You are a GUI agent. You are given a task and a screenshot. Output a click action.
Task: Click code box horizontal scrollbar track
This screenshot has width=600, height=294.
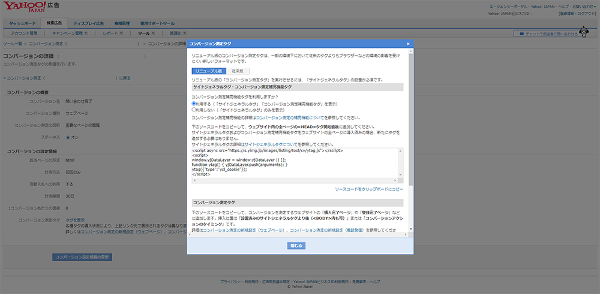pyautogui.click(x=295, y=180)
